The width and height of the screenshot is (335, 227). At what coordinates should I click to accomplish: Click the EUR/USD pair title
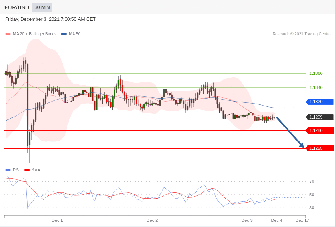point(17,8)
